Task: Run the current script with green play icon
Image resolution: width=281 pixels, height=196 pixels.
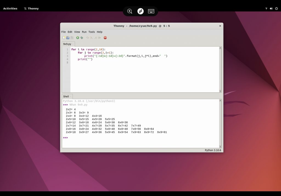Action: click(78, 38)
